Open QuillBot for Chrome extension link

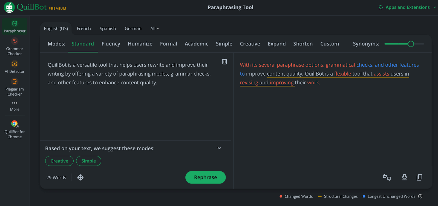[x=15, y=130]
